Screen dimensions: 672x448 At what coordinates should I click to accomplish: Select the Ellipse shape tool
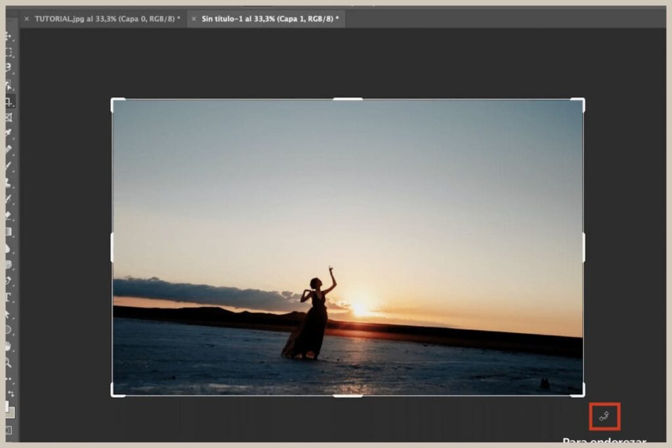(x=8, y=330)
